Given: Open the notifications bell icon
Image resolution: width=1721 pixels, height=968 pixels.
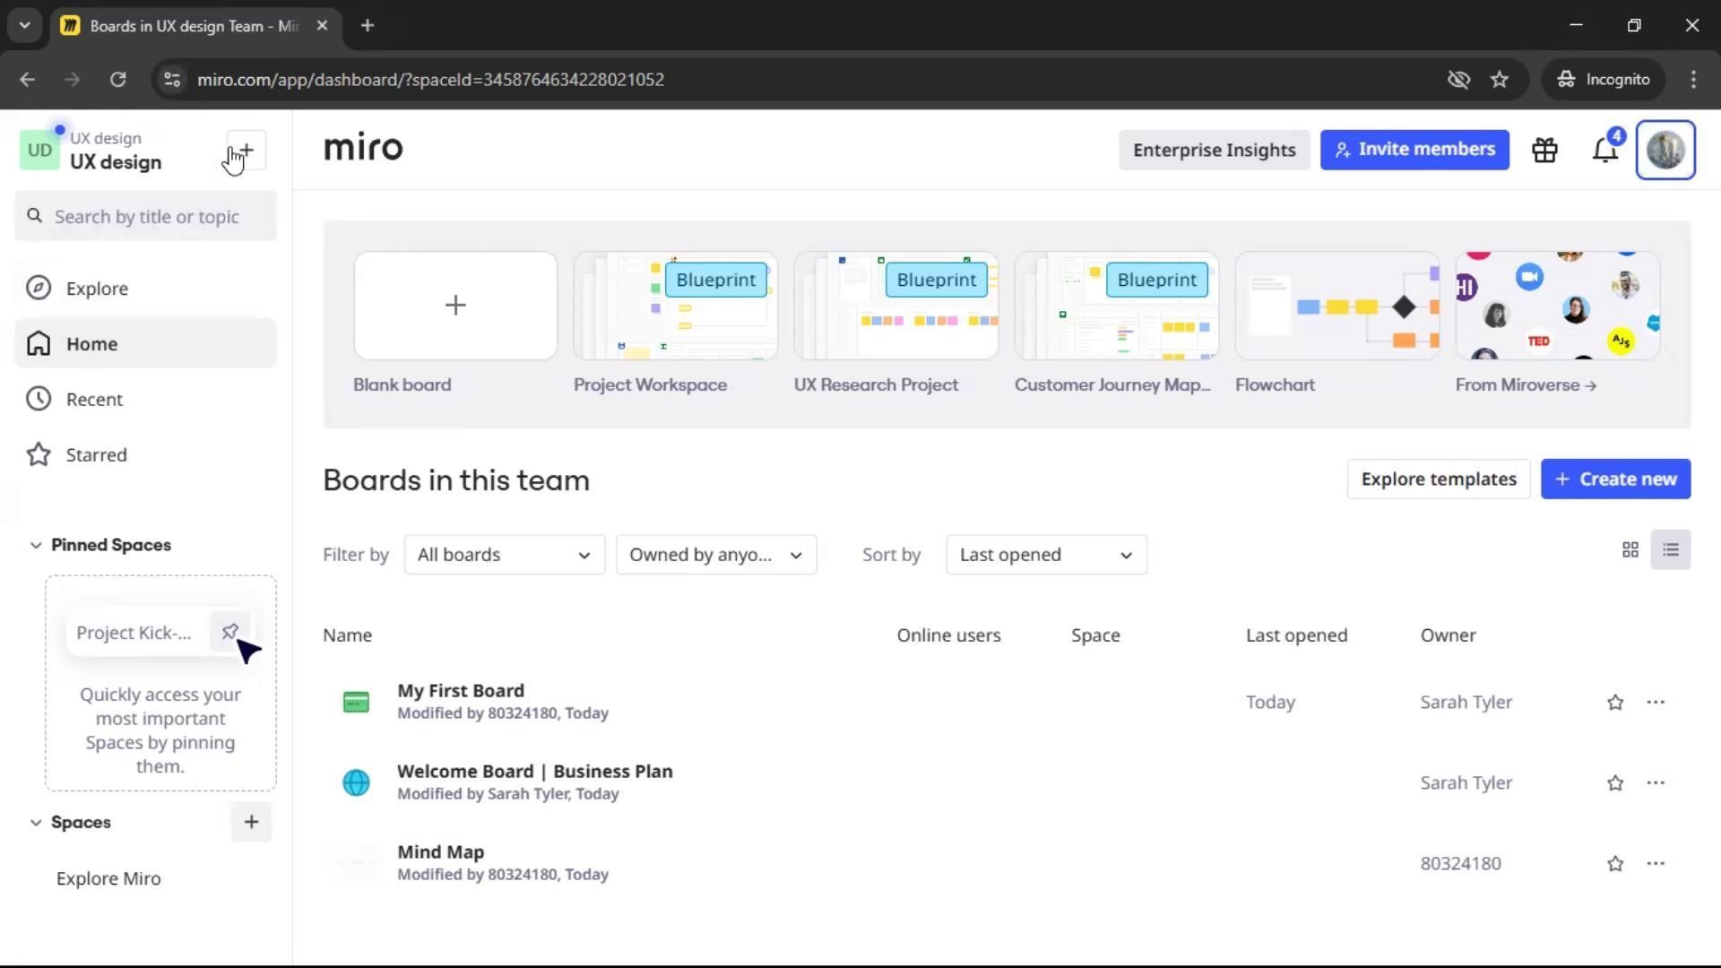Looking at the screenshot, I should tap(1604, 151).
